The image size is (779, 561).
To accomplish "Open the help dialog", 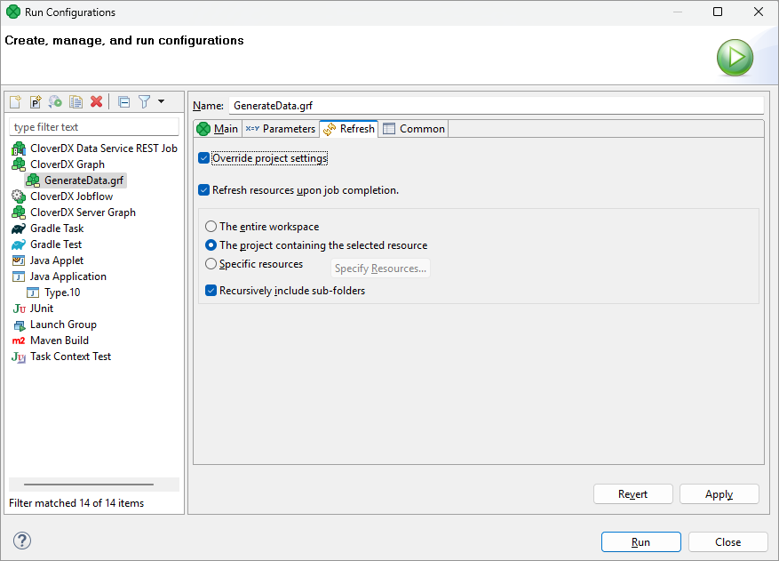I will 21,541.
